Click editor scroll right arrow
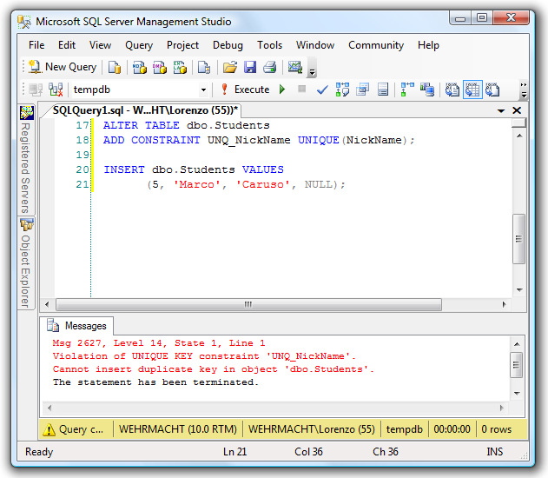Viewport: 548px width, 478px height. (504, 304)
